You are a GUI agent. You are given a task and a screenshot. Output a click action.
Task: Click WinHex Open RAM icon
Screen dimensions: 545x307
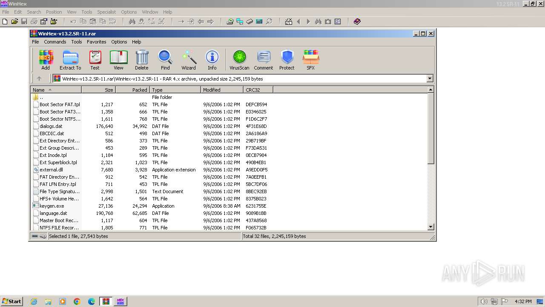click(x=250, y=21)
